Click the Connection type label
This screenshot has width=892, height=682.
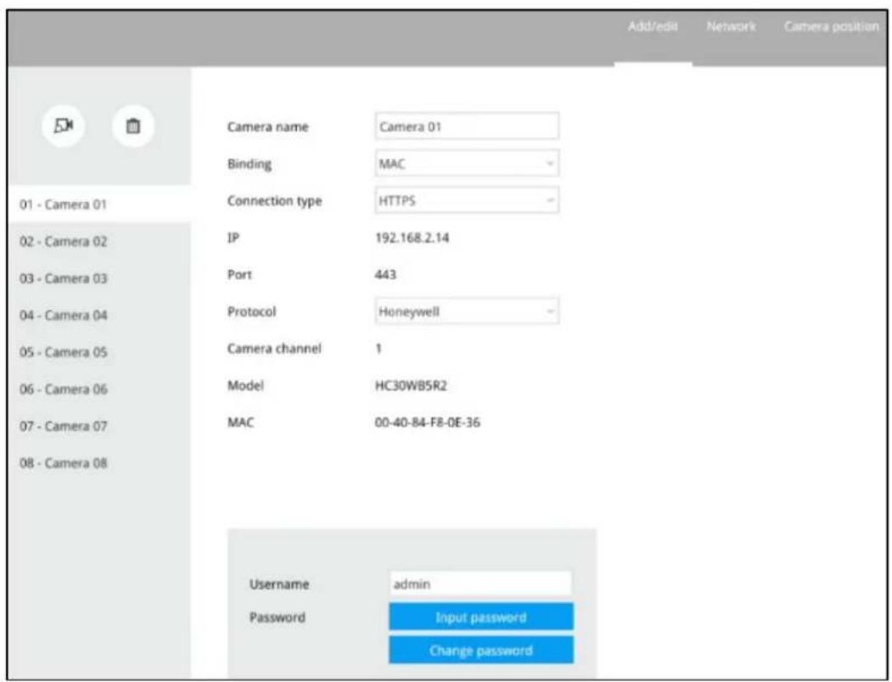click(x=274, y=201)
